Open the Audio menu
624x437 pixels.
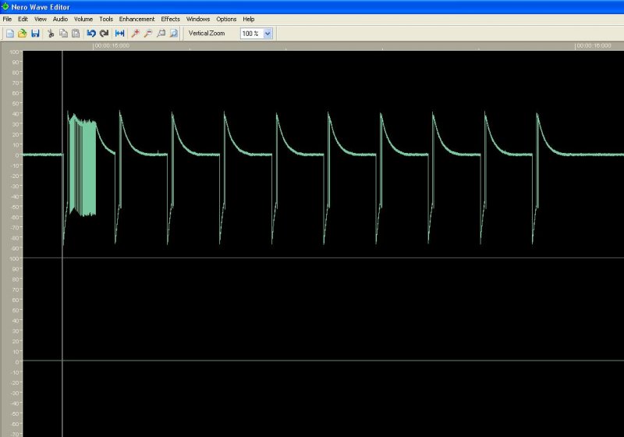pos(60,19)
